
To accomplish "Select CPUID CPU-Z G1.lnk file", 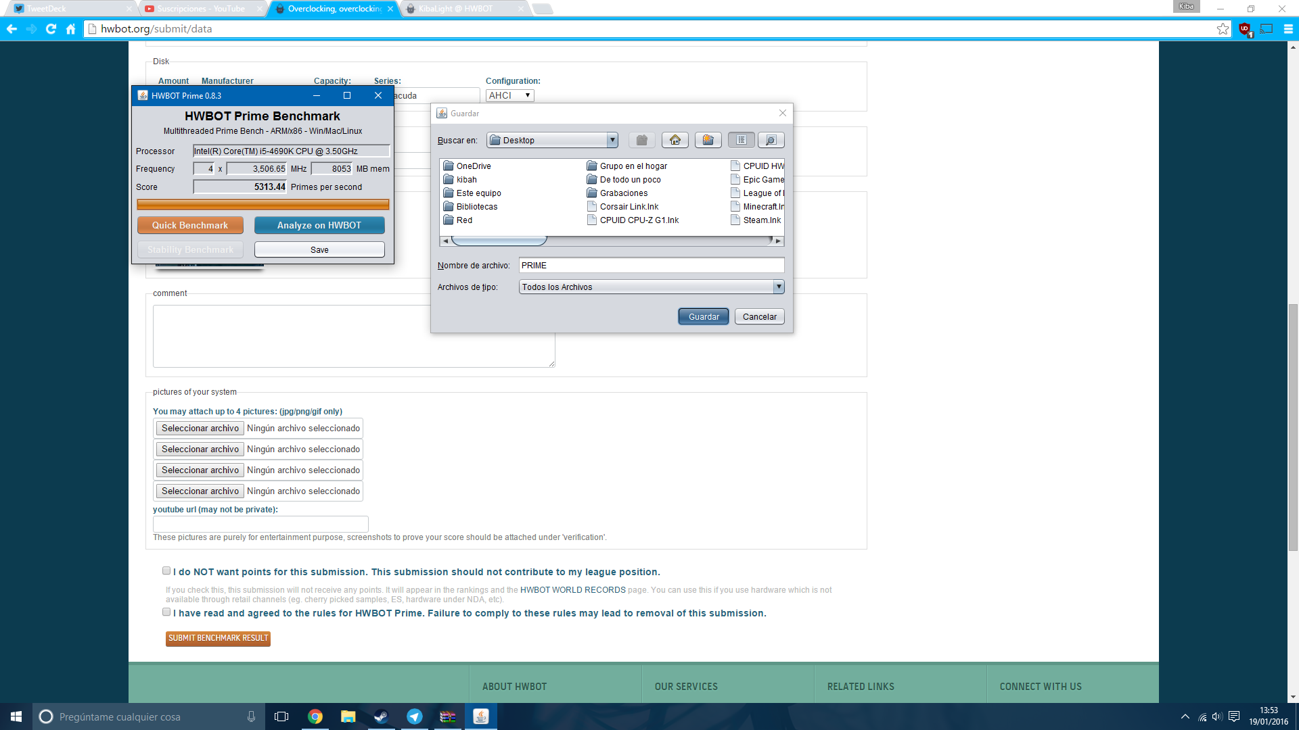I will pyautogui.click(x=633, y=220).
